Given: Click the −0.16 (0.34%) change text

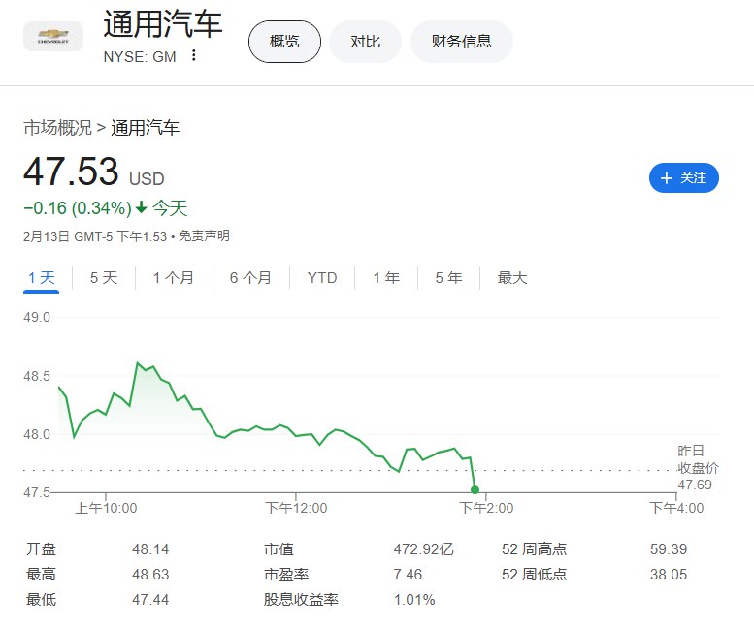Looking at the screenshot, I should click(x=78, y=208).
